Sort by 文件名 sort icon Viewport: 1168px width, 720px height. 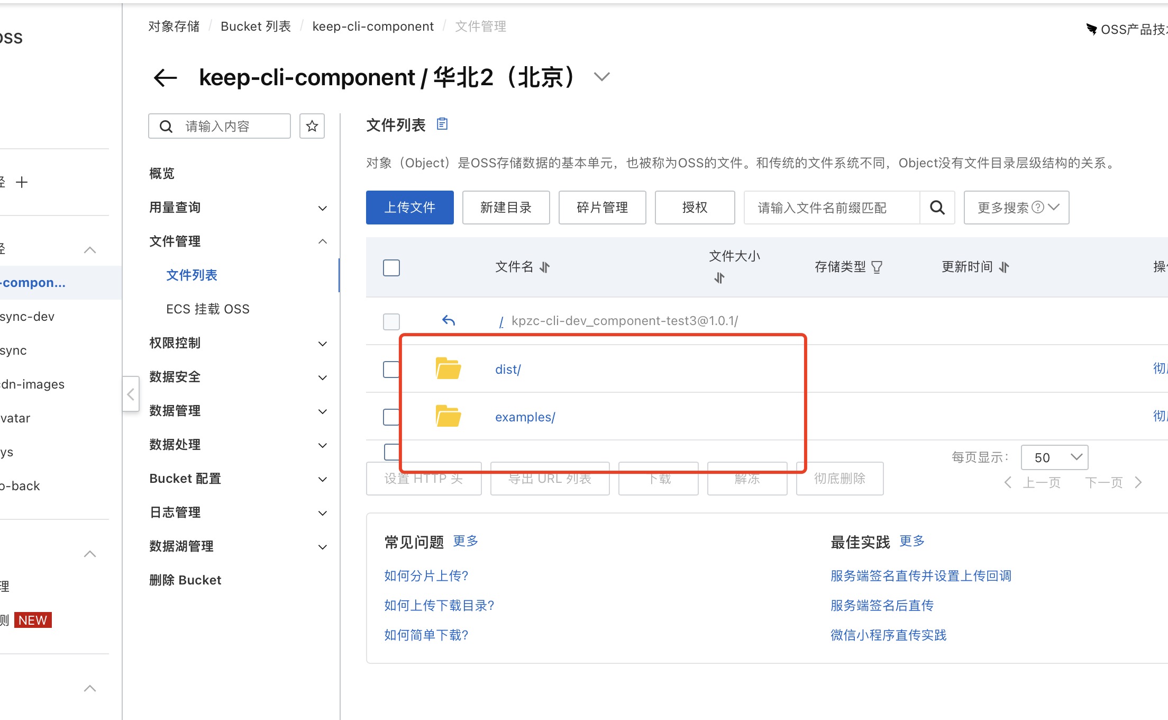(x=545, y=267)
